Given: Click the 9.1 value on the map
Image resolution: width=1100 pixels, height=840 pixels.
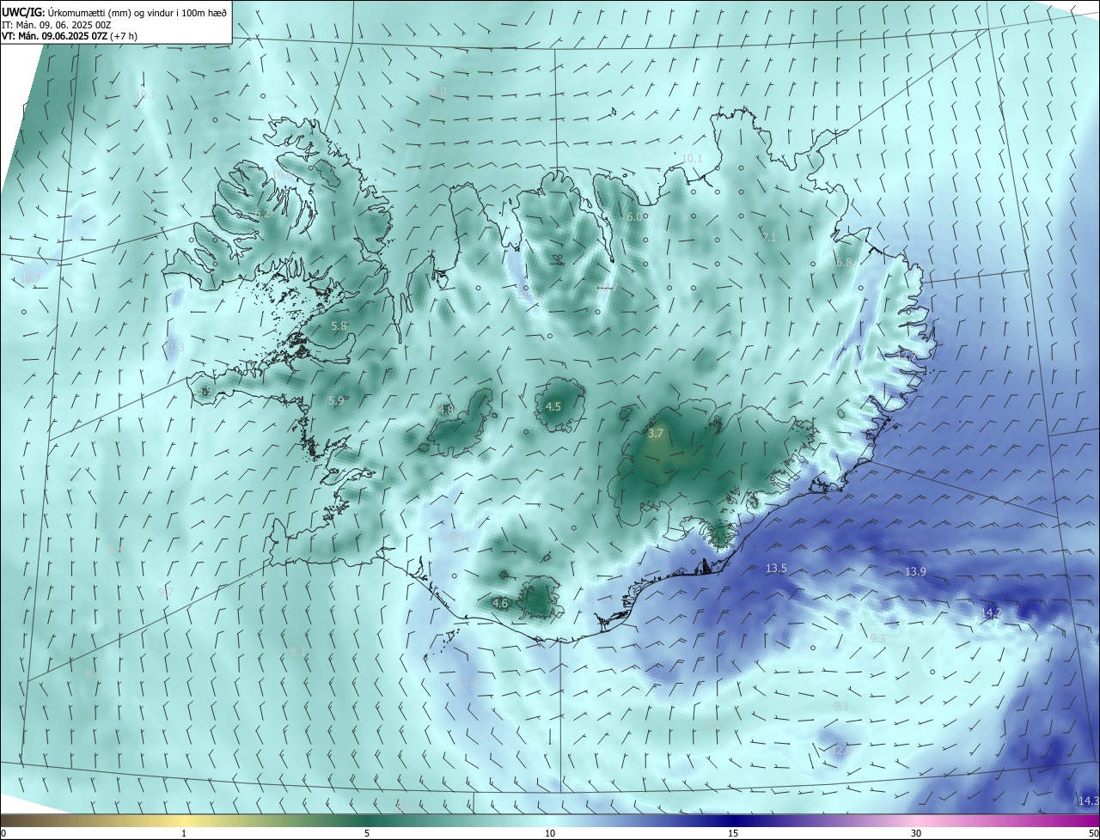Looking at the screenshot, I should coord(841,706).
